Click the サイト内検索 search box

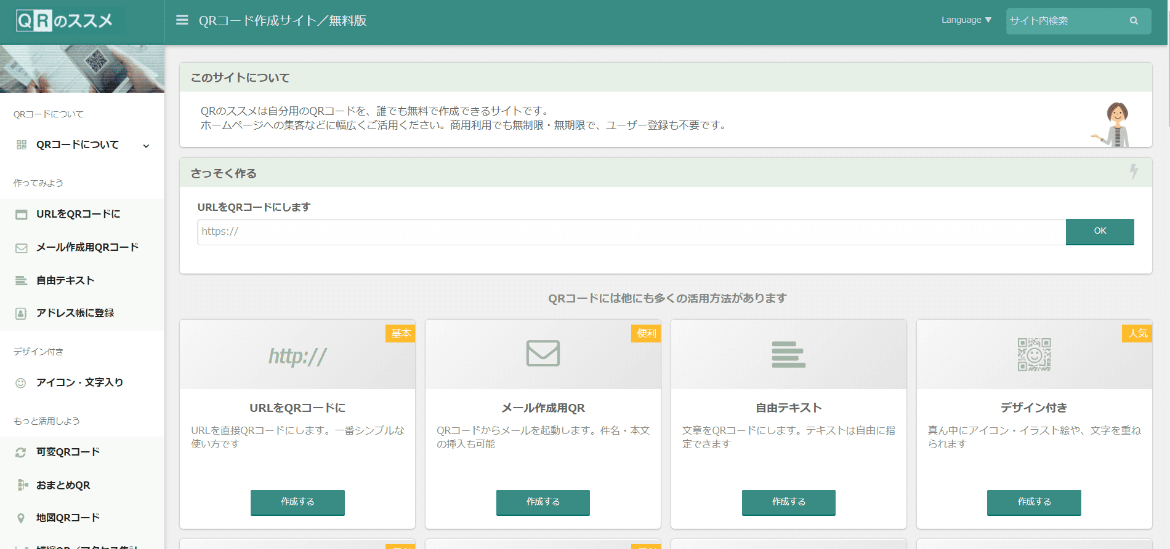coord(1065,21)
